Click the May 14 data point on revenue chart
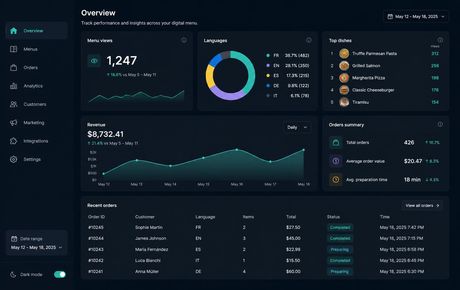Image resolution: width=460 pixels, height=290 pixels. pyautogui.click(x=170, y=166)
